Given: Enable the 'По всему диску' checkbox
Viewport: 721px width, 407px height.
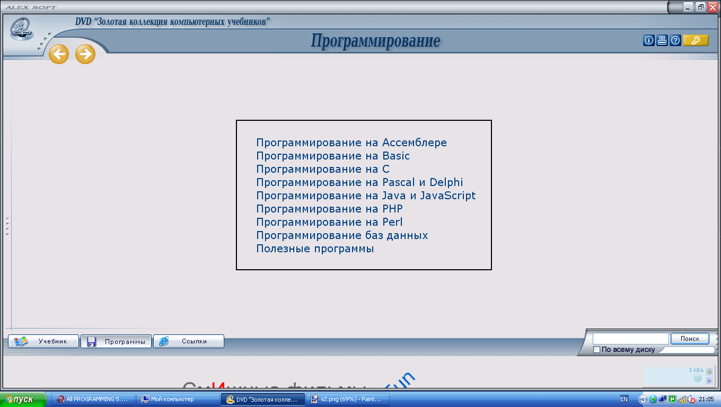Looking at the screenshot, I should (596, 350).
